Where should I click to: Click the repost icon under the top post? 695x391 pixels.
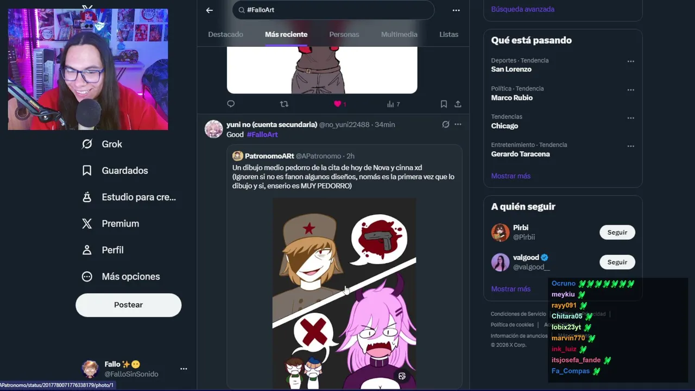click(x=284, y=104)
